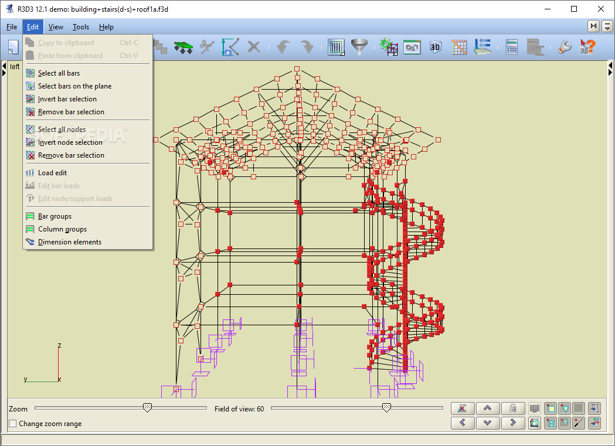Screen dimensions: 615x446
Task: Click the left panel expand arrow
Action: pos(4,73)
